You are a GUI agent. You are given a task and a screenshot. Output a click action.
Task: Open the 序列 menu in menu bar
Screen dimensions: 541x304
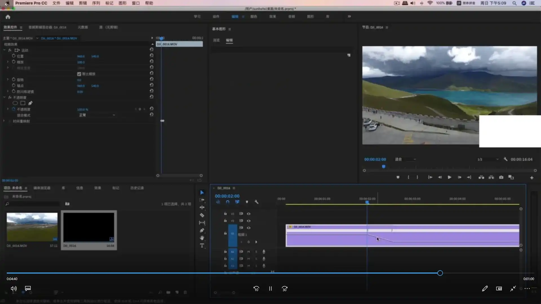(96, 3)
